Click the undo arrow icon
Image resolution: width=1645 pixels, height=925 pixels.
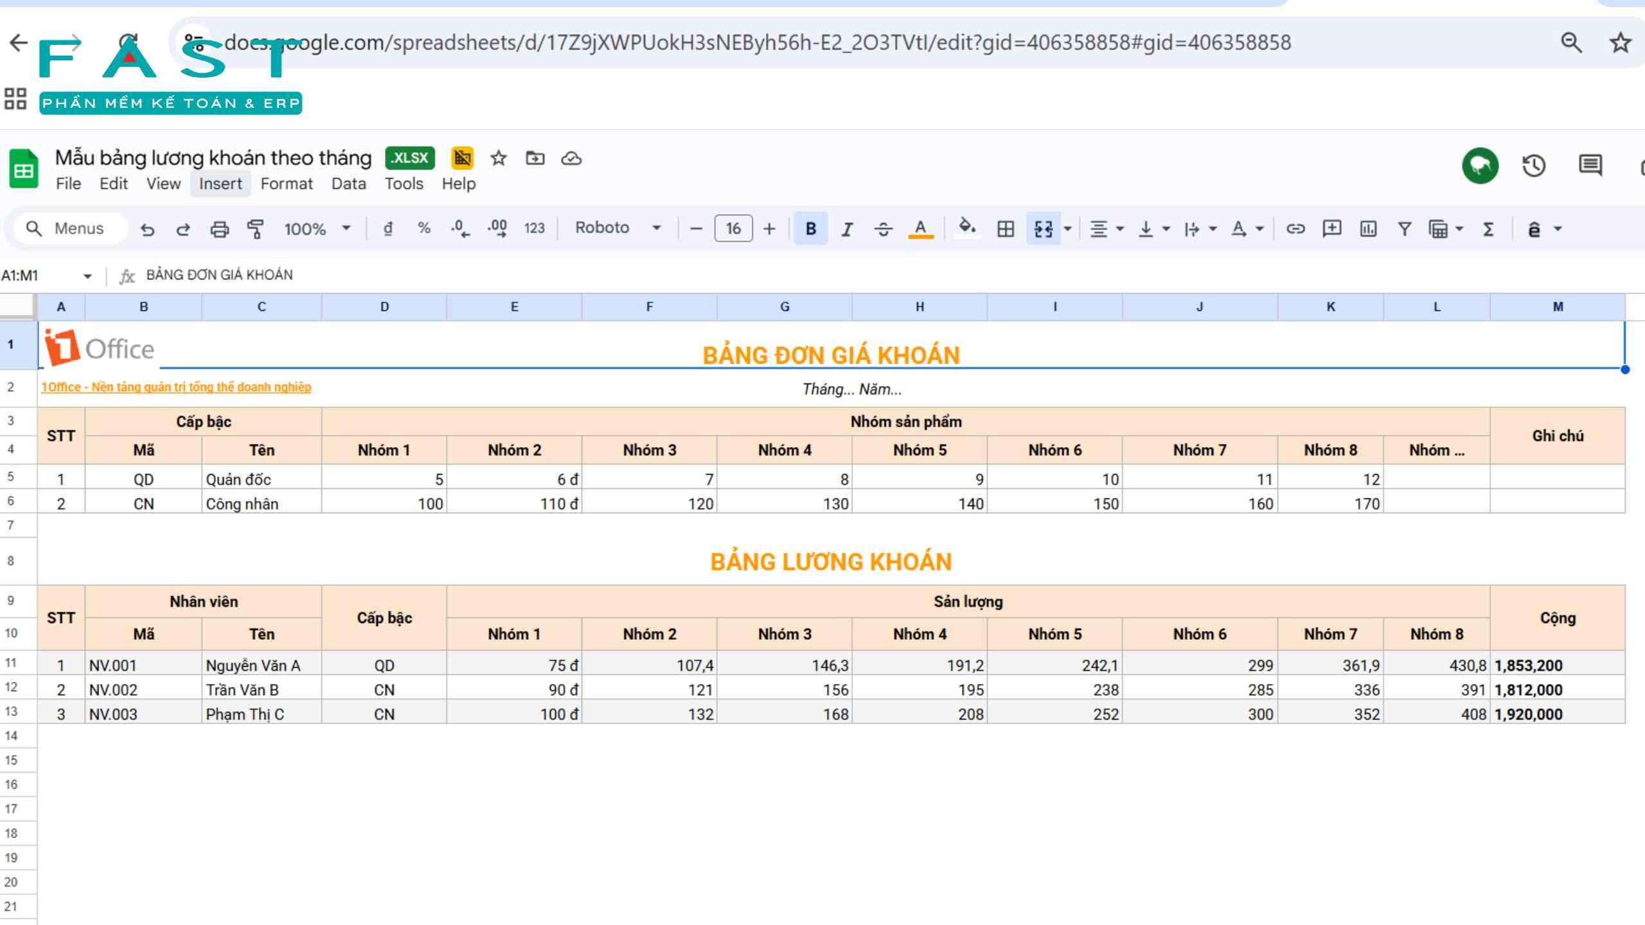(147, 229)
